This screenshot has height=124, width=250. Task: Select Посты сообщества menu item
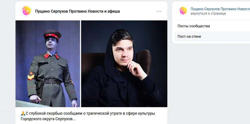[x=194, y=26]
